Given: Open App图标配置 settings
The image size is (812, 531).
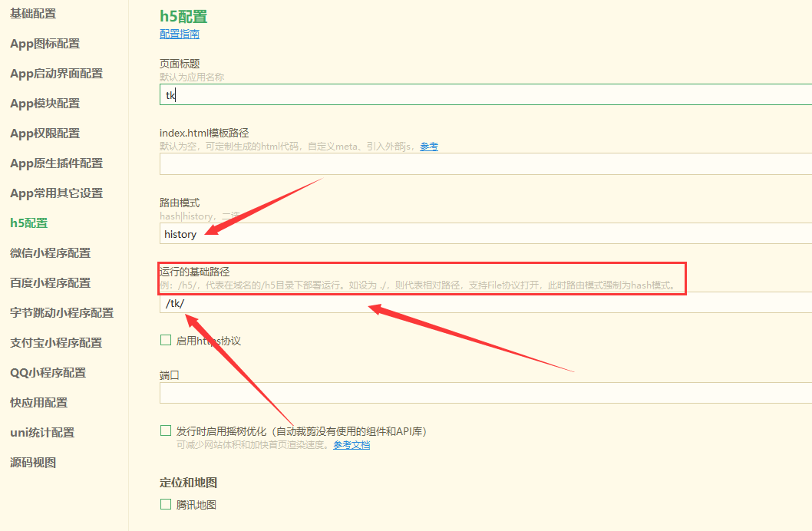Looking at the screenshot, I should tap(44, 43).
